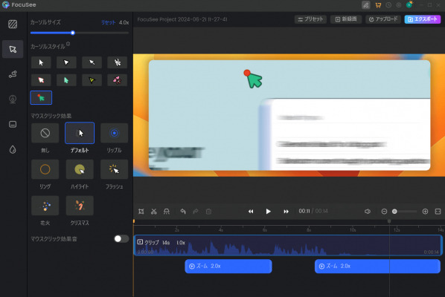The image size is (445, 297).
Task: Select the first ズーム 2.0x timeline block
Action: pyautogui.click(x=228, y=266)
